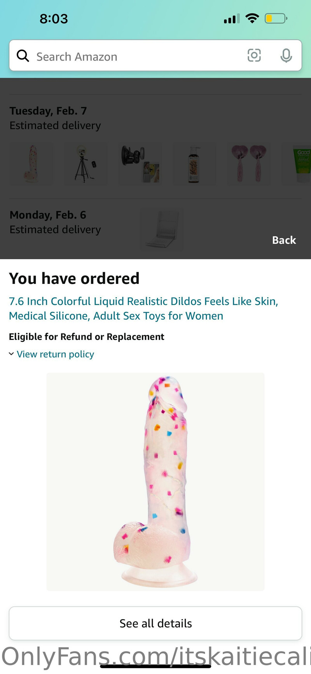311x674 pixels.
Task: Tap the cellular signal bars icon
Action: (x=231, y=19)
